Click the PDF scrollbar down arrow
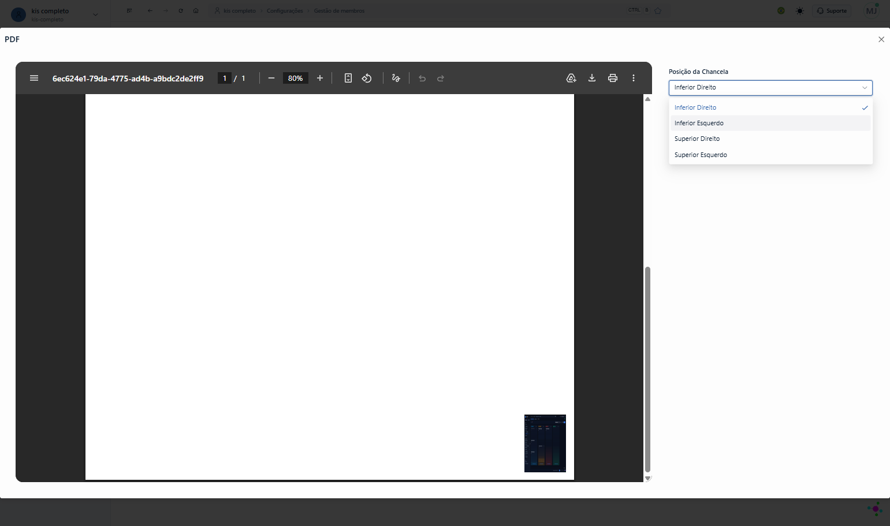The image size is (890, 526). [647, 478]
